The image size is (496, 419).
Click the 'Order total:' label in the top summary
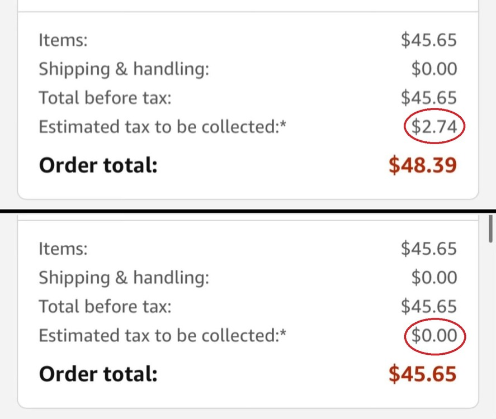98,165
